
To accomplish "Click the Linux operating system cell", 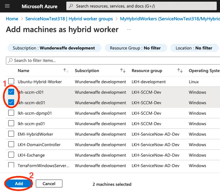I will coord(194,82).
